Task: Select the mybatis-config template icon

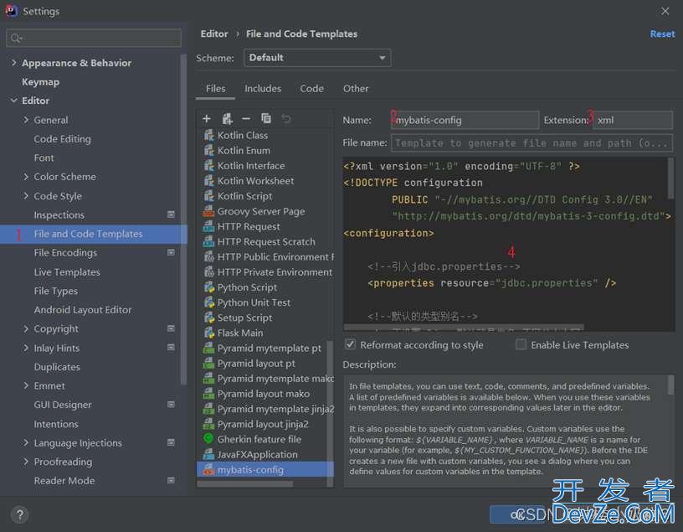Action: point(208,470)
